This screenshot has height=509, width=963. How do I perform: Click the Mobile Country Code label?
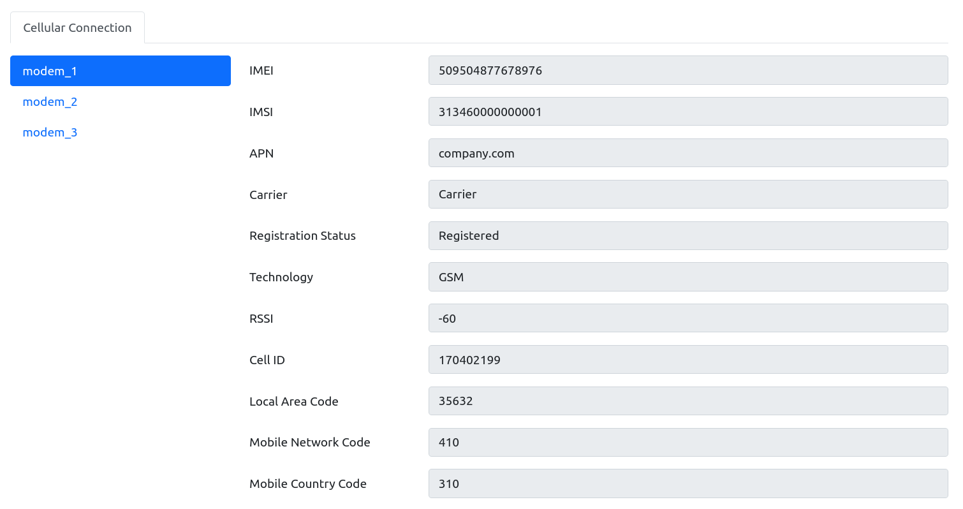coord(308,483)
